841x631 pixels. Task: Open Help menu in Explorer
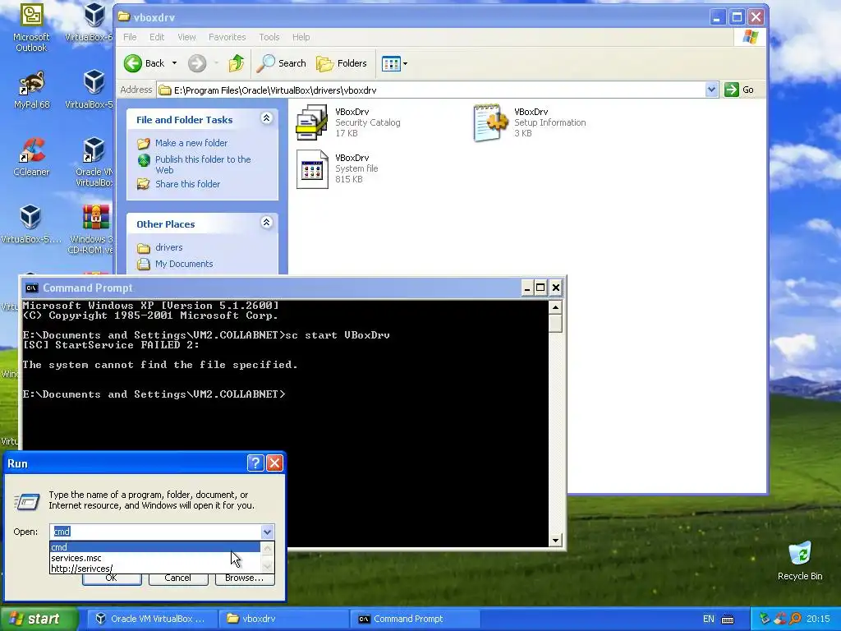[x=301, y=37]
